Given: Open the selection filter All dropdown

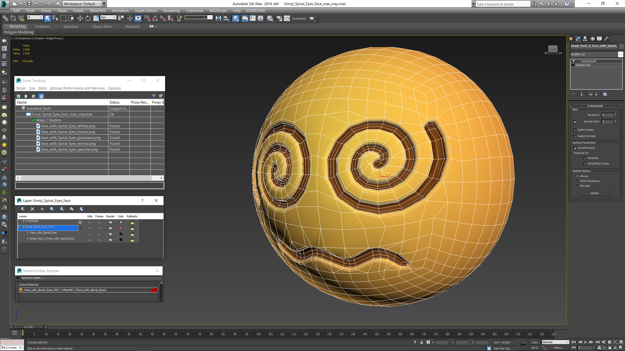Looking at the screenshot, I should [35, 18].
